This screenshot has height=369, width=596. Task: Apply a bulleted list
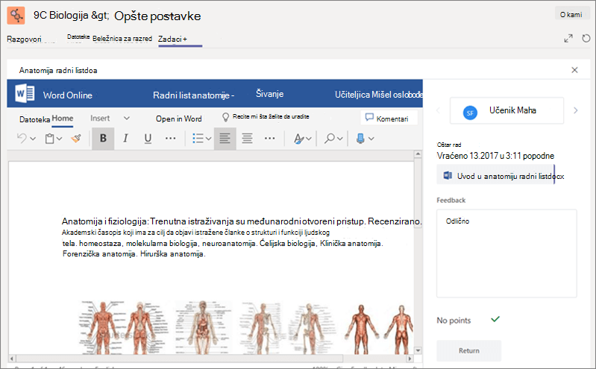tap(198, 139)
